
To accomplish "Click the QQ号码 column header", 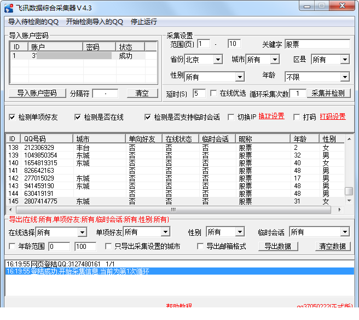I will [x=47, y=139].
